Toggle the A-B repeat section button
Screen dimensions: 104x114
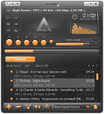pyautogui.click(x=9, y=18)
